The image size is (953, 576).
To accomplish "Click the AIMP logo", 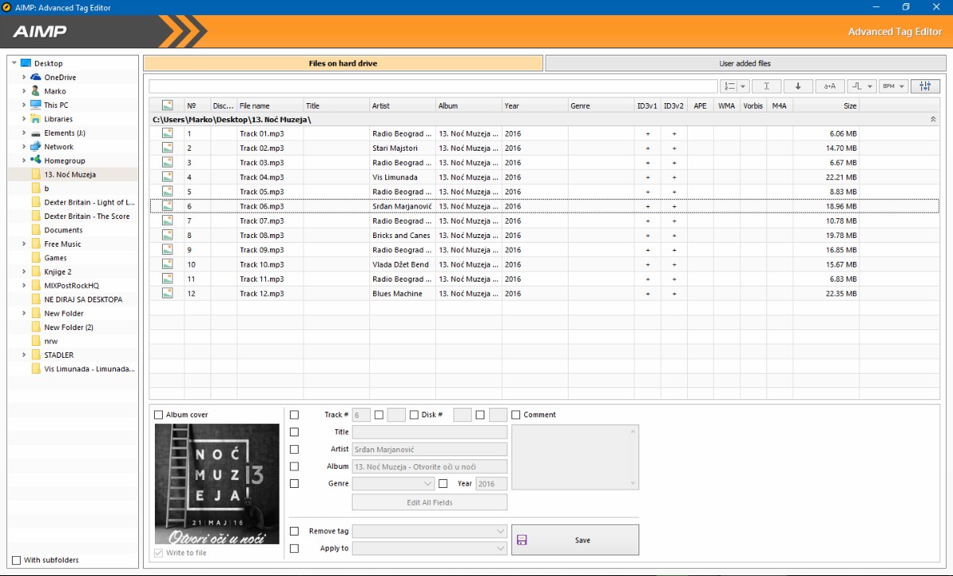I will tap(40, 32).
